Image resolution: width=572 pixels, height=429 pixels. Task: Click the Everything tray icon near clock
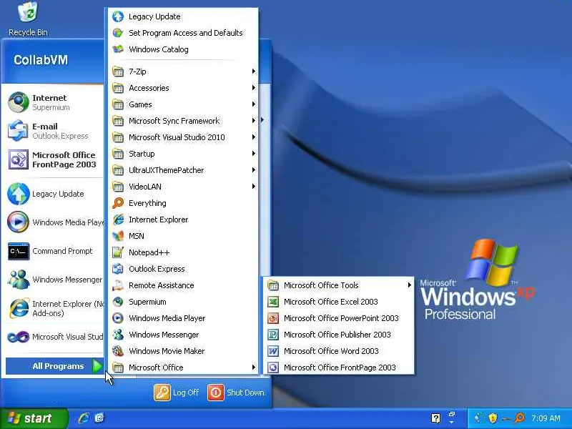520,418
